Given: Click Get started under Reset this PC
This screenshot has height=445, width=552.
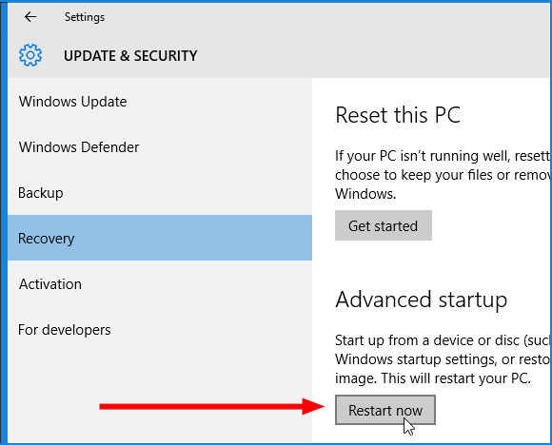Looking at the screenshot, I should 384,225.
